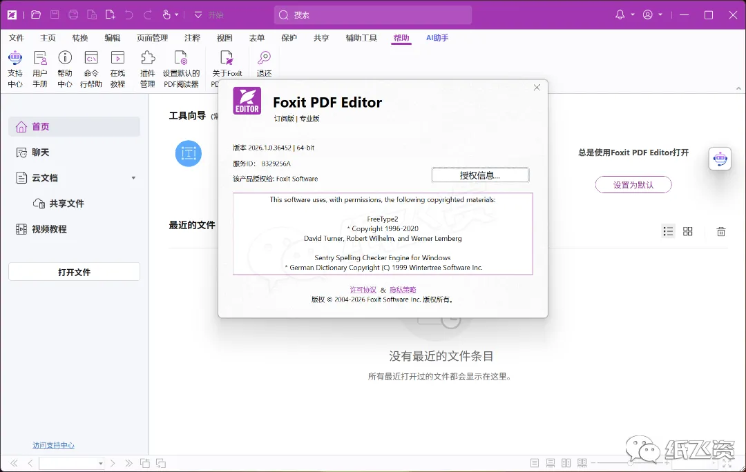Screen dimensions: 746x472
Task: Switch to the Share (共享) tab
Action: click(321, 38)
